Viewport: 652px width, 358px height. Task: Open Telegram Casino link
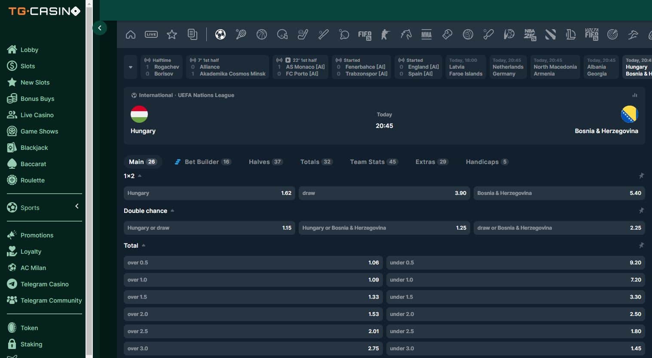coord(38,284)
